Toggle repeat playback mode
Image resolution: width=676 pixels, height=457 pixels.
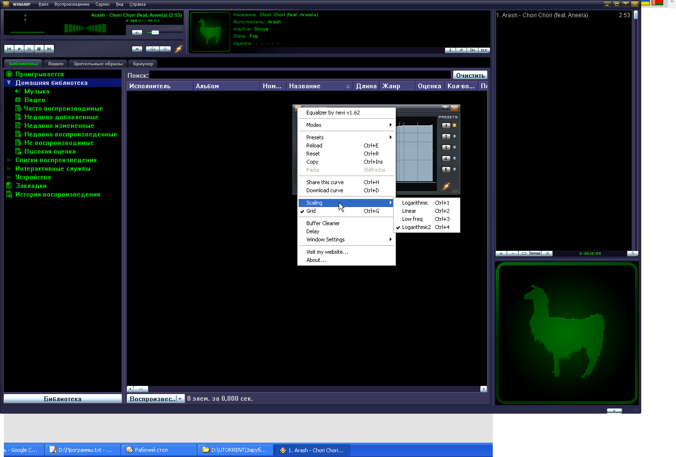pyautogui.click(x=165, y=49)
